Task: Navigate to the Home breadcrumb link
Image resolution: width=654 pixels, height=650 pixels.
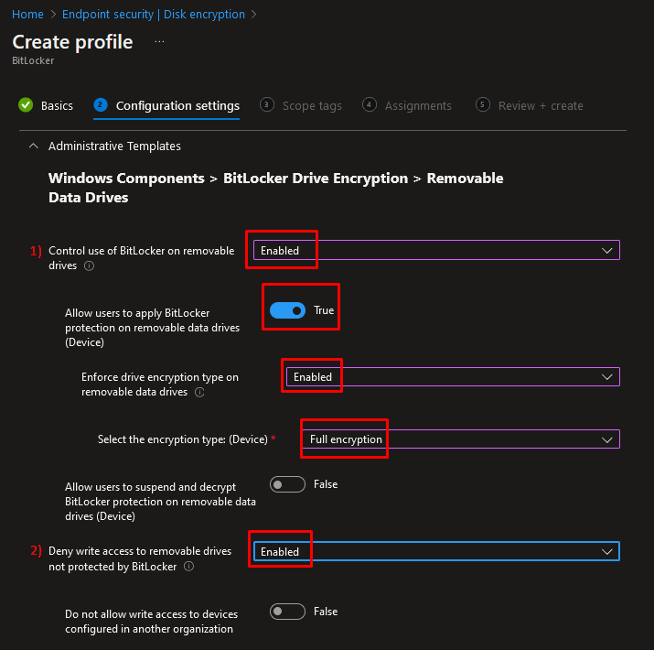Action: 27,15
